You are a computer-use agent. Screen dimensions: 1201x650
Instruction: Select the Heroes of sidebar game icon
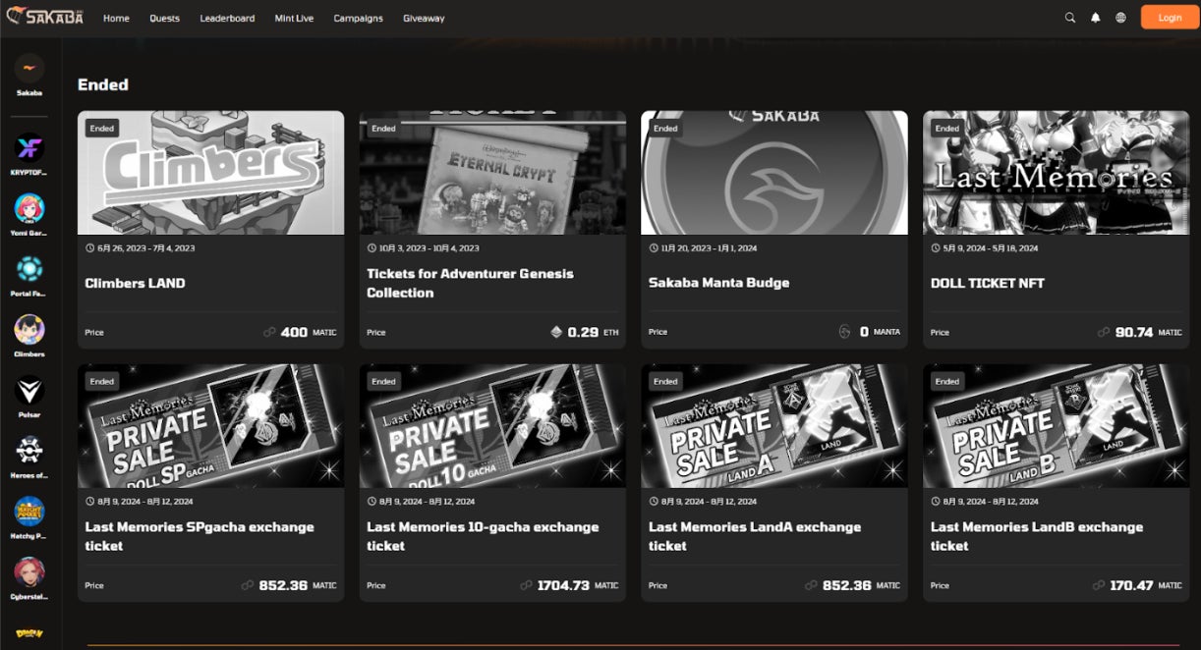[29, 451]
